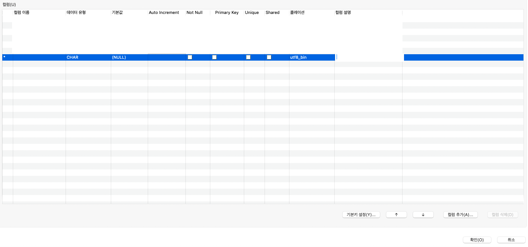Cancel the dialog with 취소
The width and height of the screenshot is (528, 247).
pyautogui.click(x=511, y=239)
